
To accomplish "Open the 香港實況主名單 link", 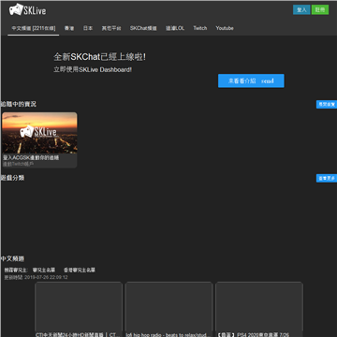I will pyautogui.click(x=80, y=270).
